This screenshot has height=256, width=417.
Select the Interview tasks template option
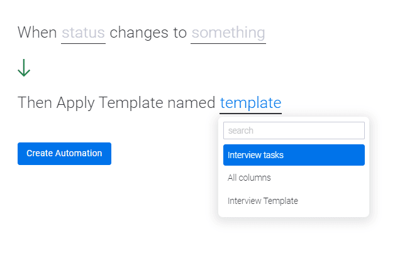pos(294,155)
